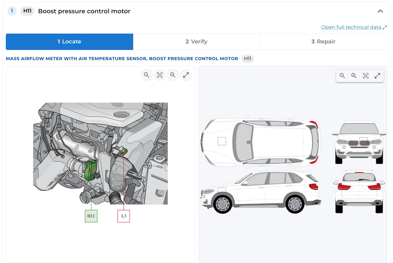393x263 pixels.
Task: Select the 1 Locate tab
Action: 69,42
